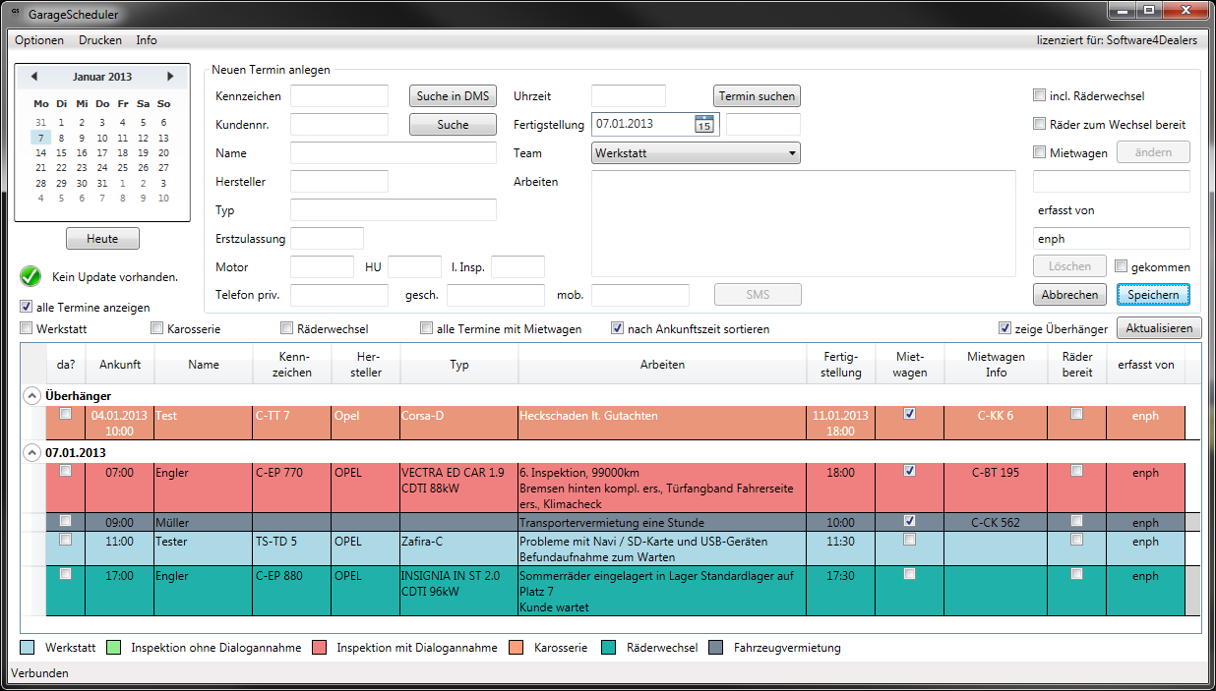This screenshot has width=1216, height=691.
Task: Tick the 'gekommen' checkbox
Action: coord(1121,266)
